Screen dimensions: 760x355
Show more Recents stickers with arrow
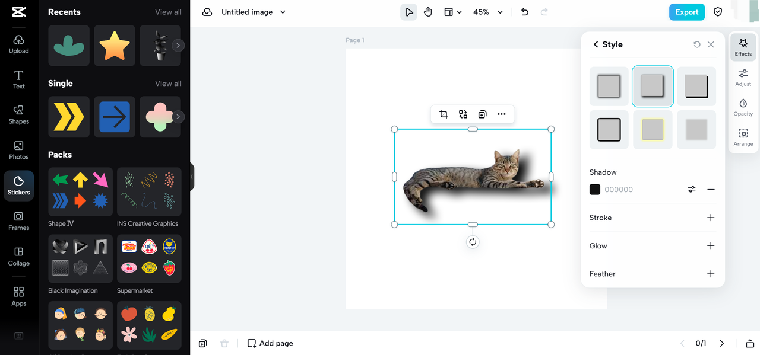[178, 45]
